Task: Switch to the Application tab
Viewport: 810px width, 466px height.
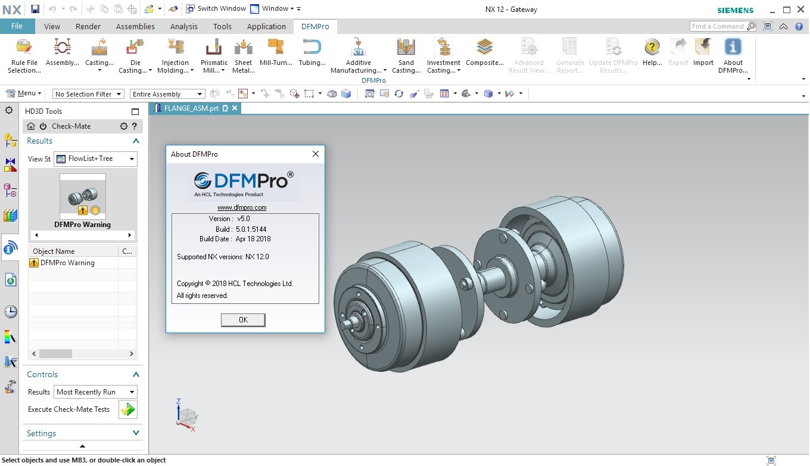Action: pos(266,26)
